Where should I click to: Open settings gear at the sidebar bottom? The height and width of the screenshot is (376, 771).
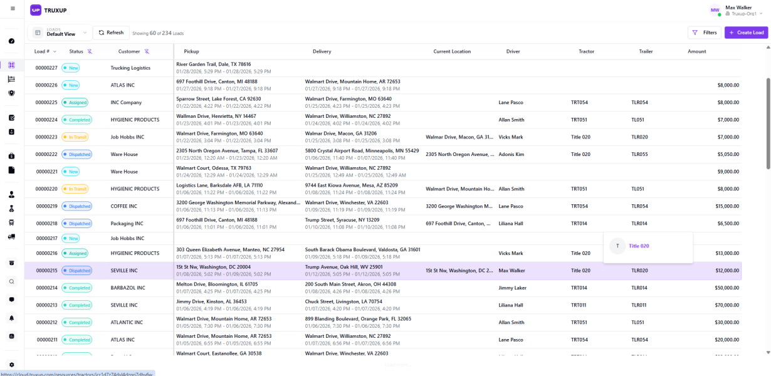pos(11,365)
